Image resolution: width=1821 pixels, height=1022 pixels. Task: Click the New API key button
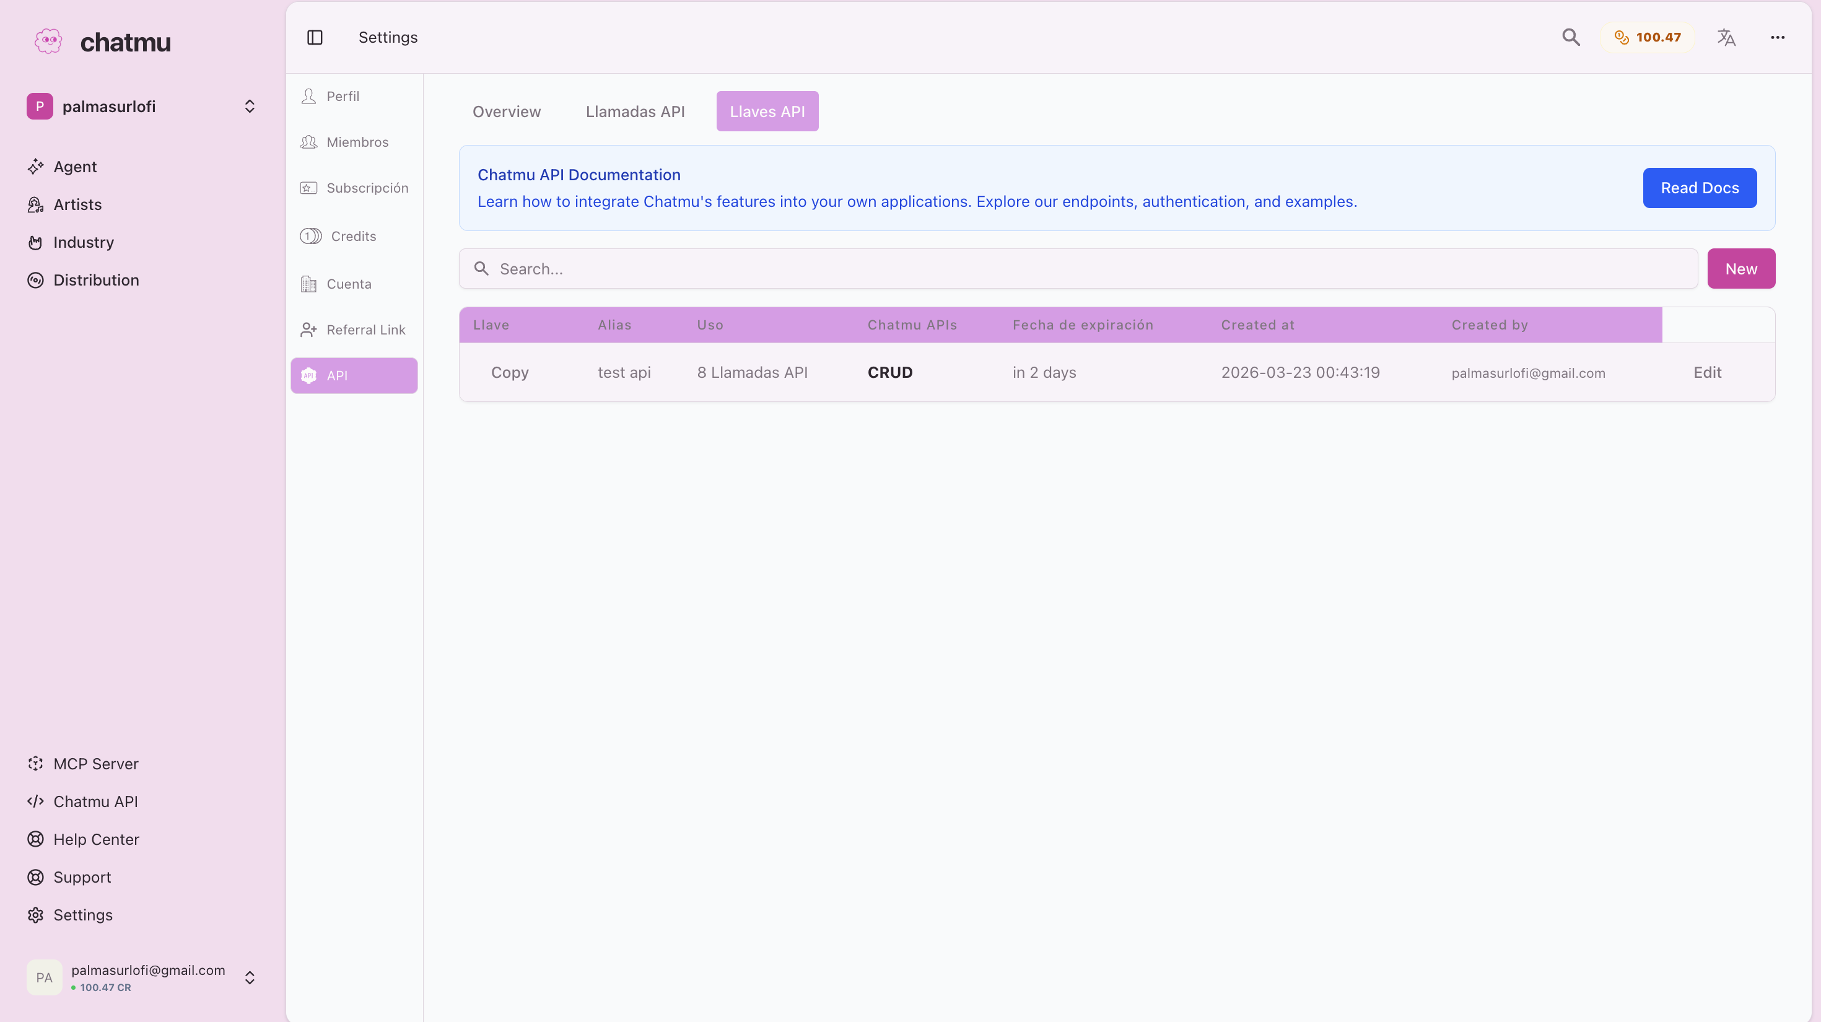(x=1740, y=269)
